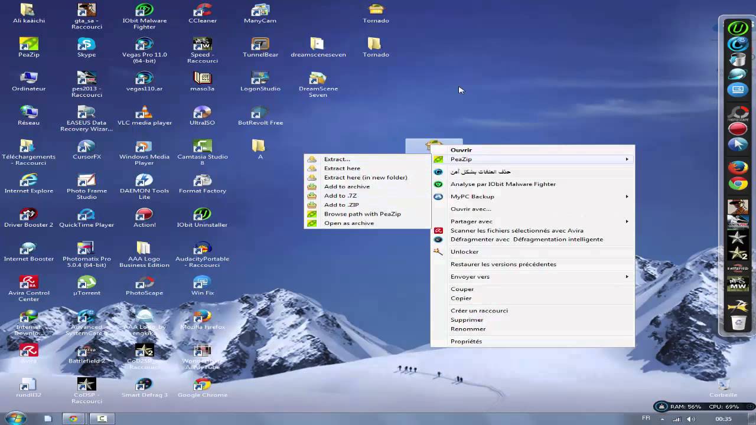Open the FR language indicator
The image size is (756, 425).
(646, 418)
